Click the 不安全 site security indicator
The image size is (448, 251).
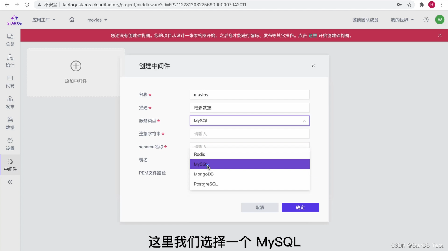click(47, 5)
